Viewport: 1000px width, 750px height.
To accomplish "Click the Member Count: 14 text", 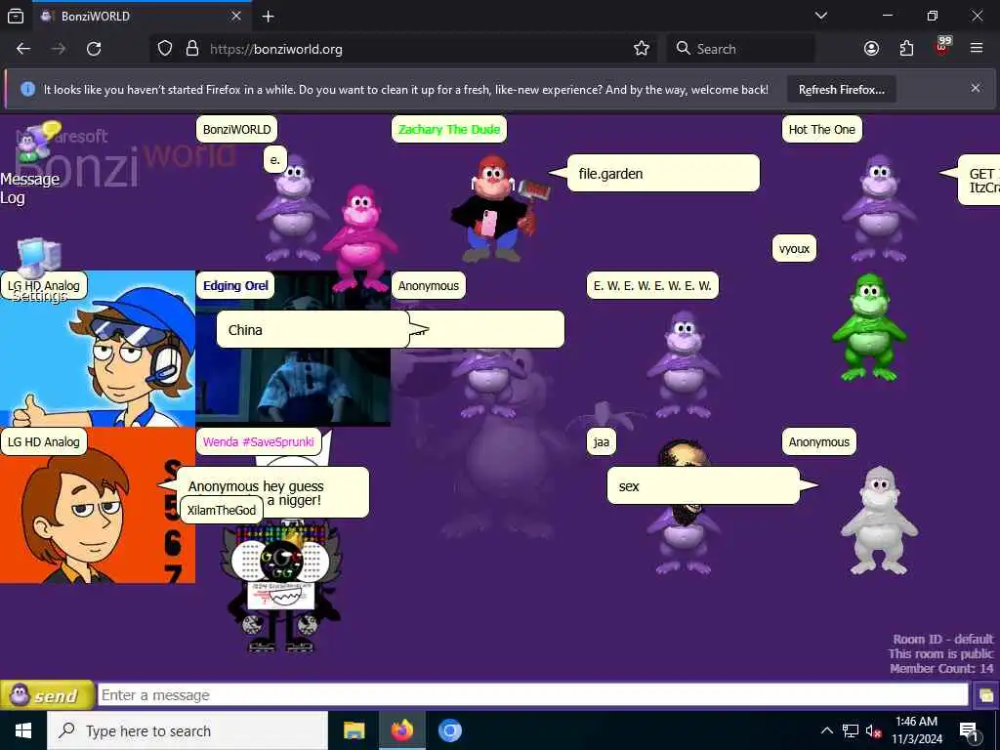I will 941,668.
